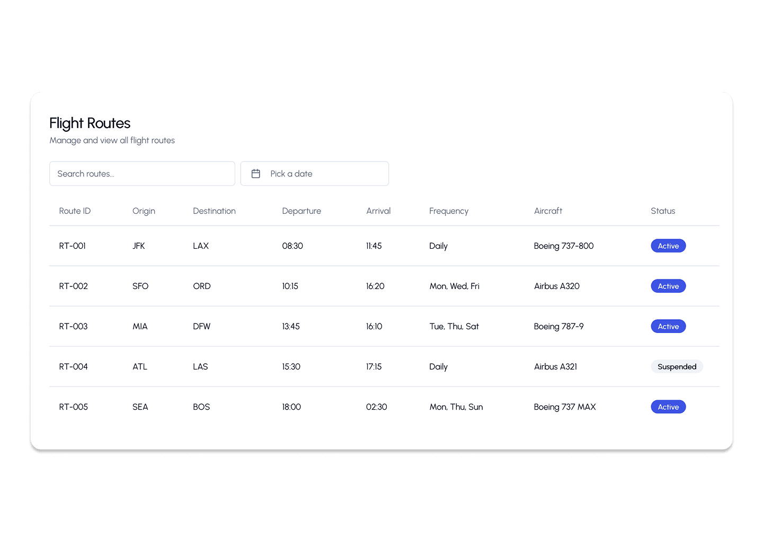Click the Active status for route RT-005
The height and width of the screenshot is (542, 763).
pos(668,406)
